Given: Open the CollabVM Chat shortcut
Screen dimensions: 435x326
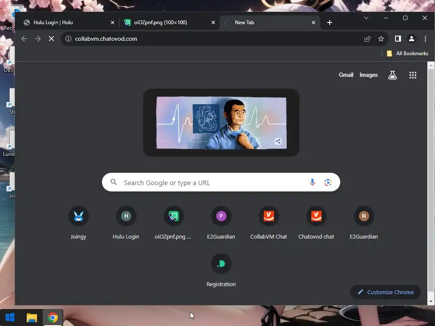Looking at the screenshot, I should [x=268, y=222].
